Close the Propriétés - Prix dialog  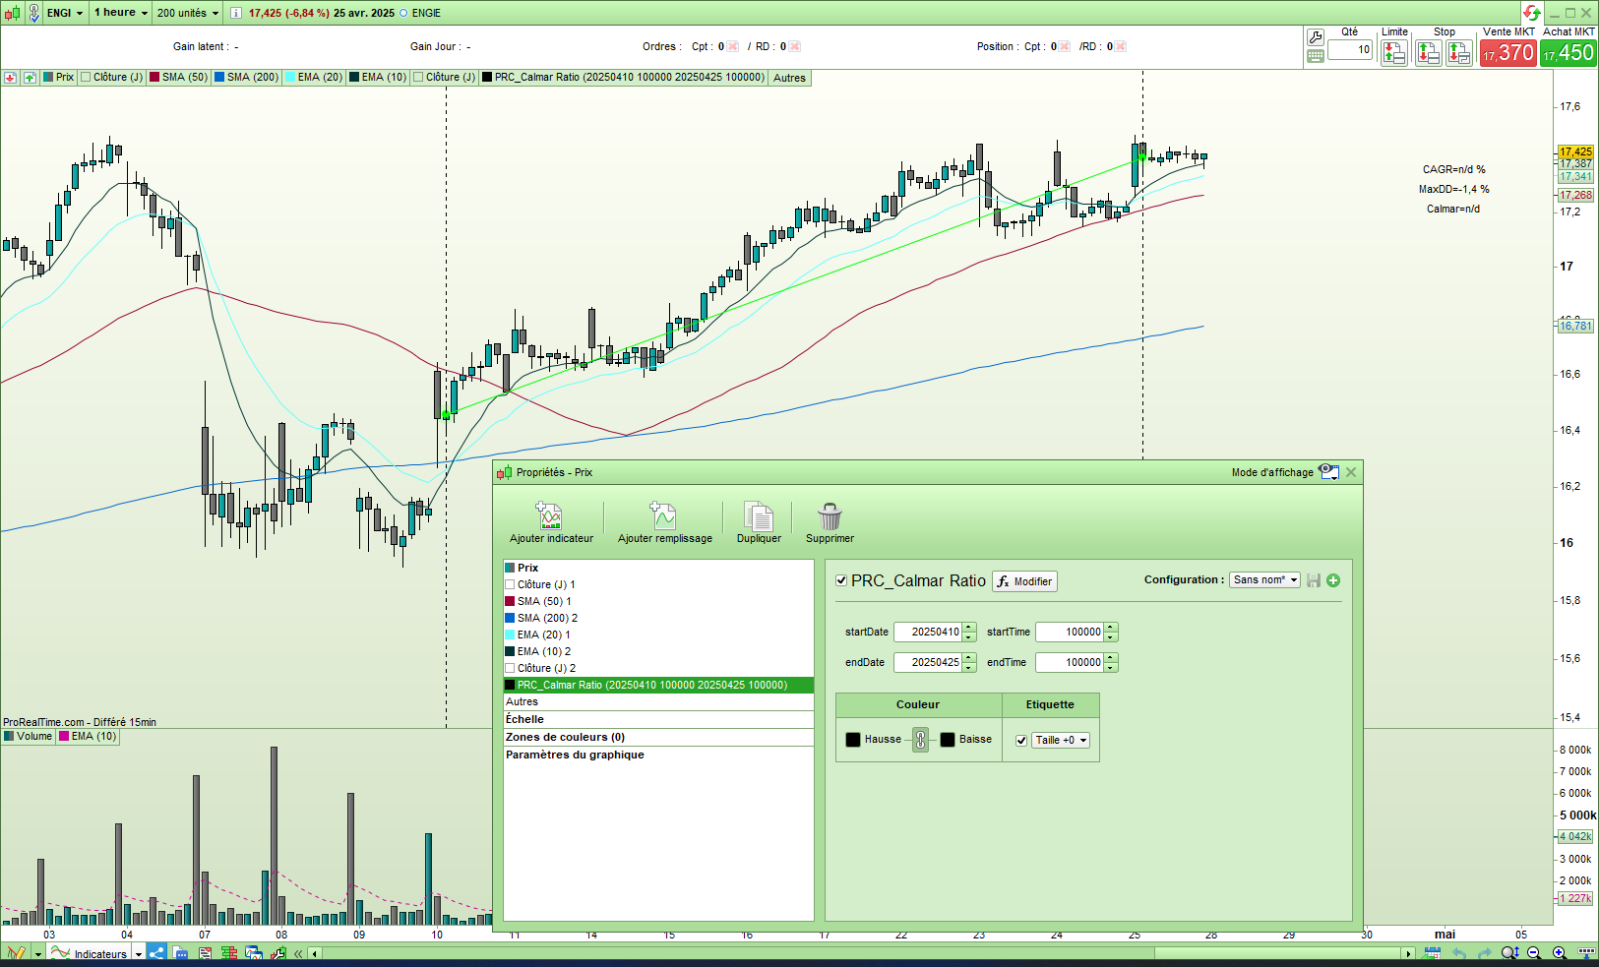(x=1351, y=472)
